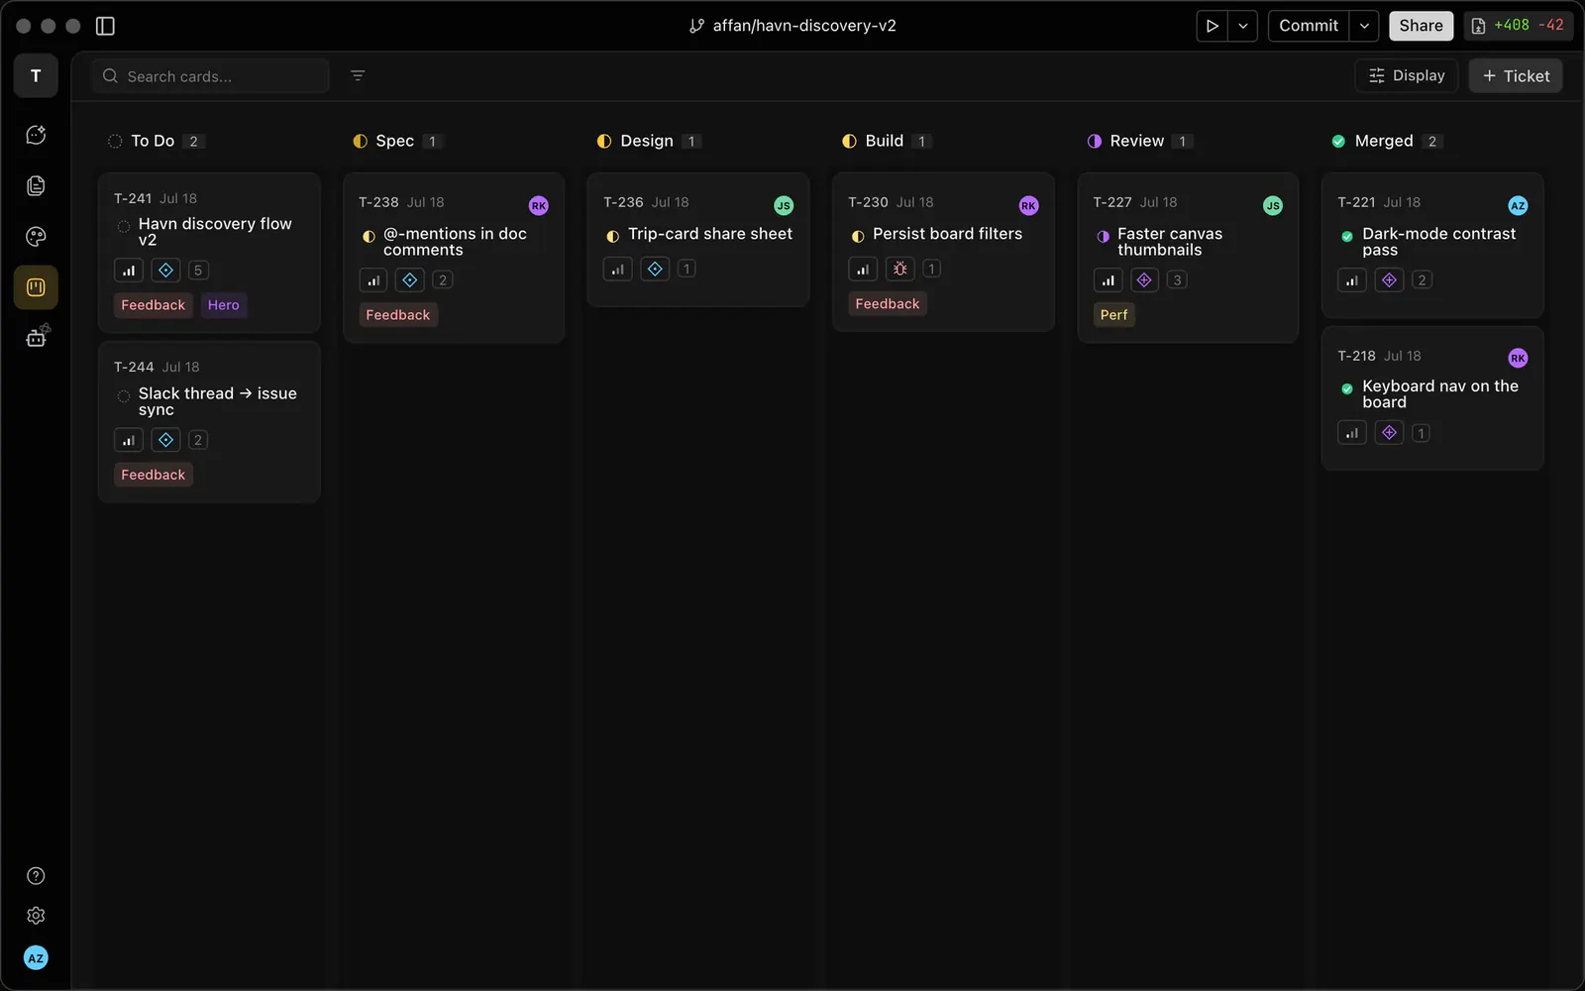Toggle status of Faster canvas thumbnails
1585x991 pixels.
[x=1103, y=236]
